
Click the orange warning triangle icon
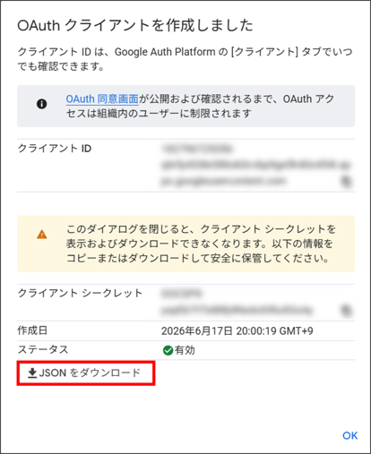point(42,235)
